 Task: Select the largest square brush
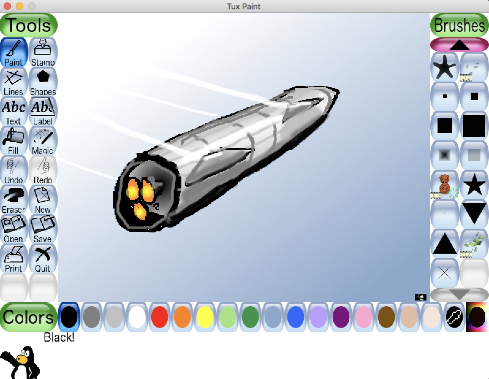pos(474,126)
